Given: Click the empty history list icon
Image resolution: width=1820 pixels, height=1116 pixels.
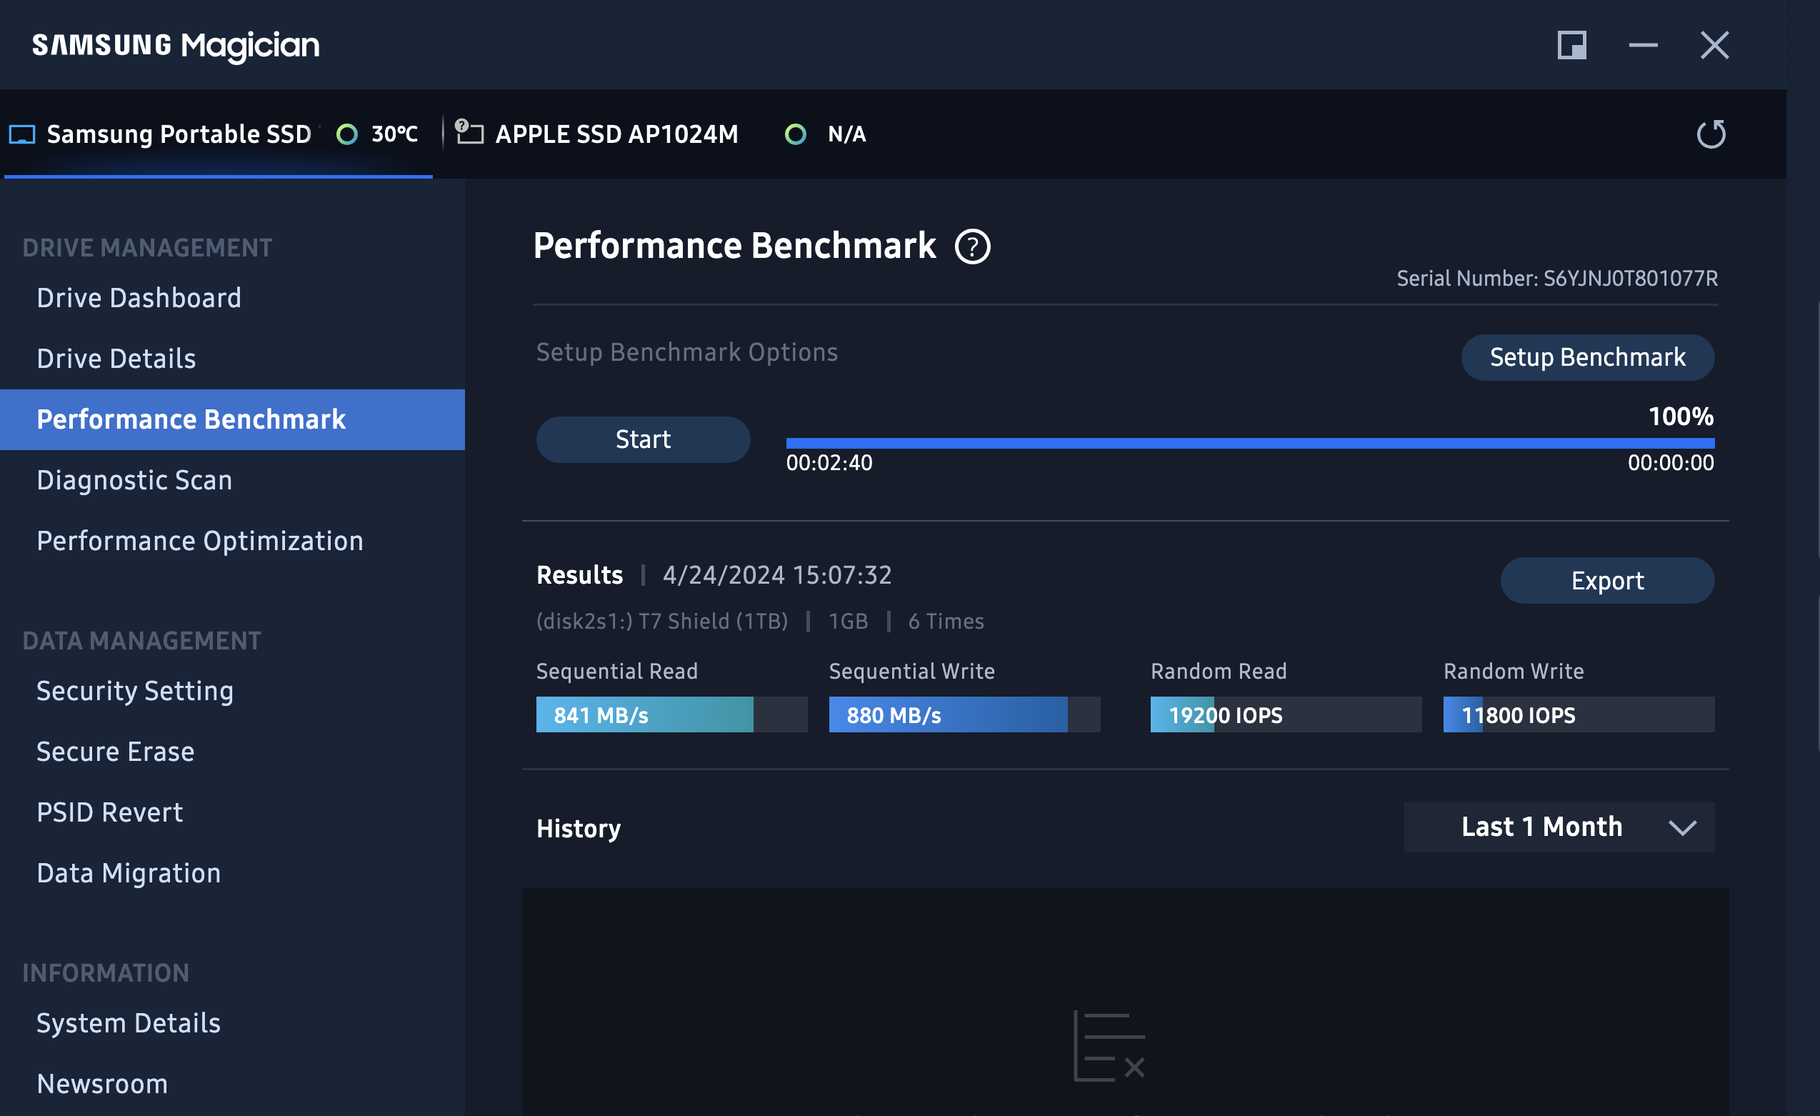Looking at the screenshot, I should 1108,1045.
